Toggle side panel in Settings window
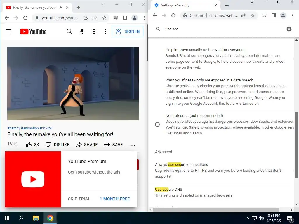Image resolution: width=299 pixels, height=224 pixels. tap(274, 16)
